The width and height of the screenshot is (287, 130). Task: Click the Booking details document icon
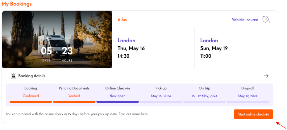[x=14, y=76]
